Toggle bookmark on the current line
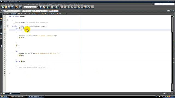 click(48, 14)
